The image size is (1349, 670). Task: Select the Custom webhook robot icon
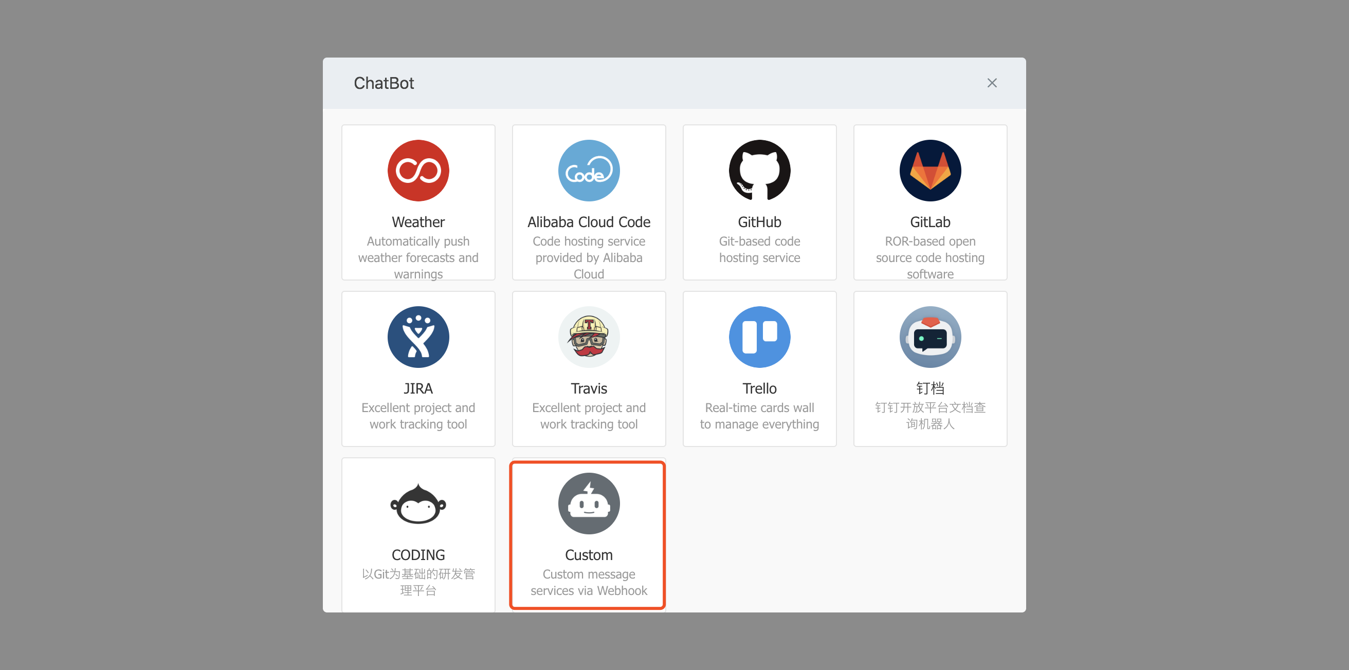pos(589,503)
